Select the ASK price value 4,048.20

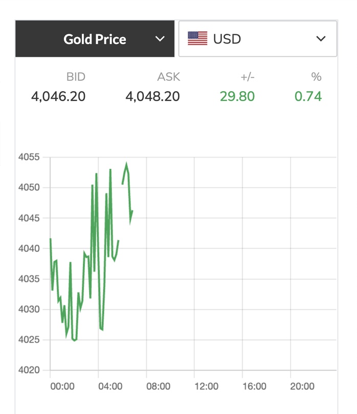pos(153,96)
